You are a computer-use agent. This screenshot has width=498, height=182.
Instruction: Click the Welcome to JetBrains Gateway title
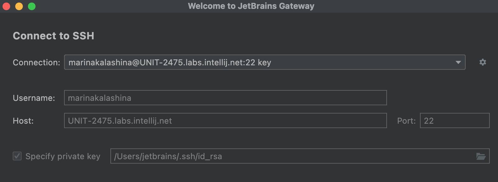point(251,6)
